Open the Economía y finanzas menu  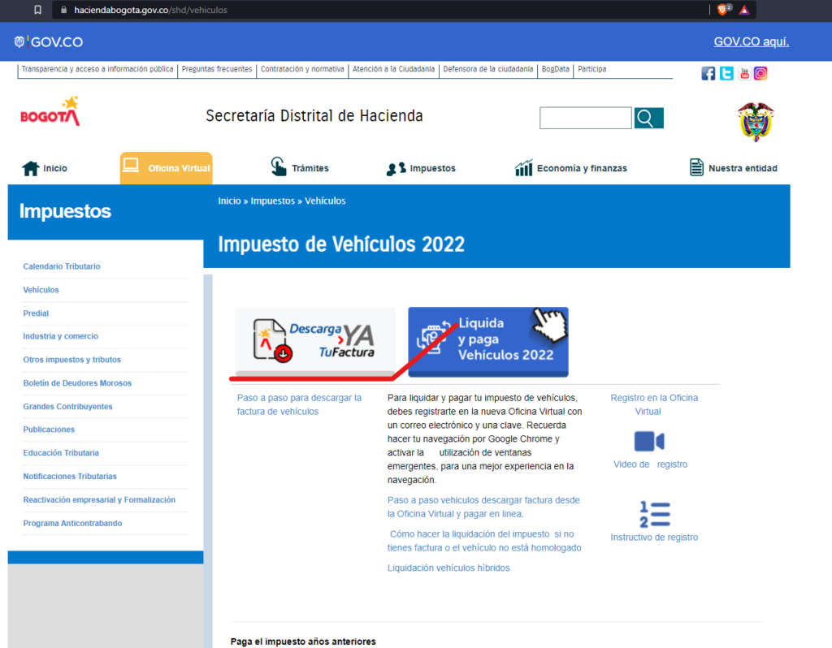pyautogui.click(x=571, y=168)
